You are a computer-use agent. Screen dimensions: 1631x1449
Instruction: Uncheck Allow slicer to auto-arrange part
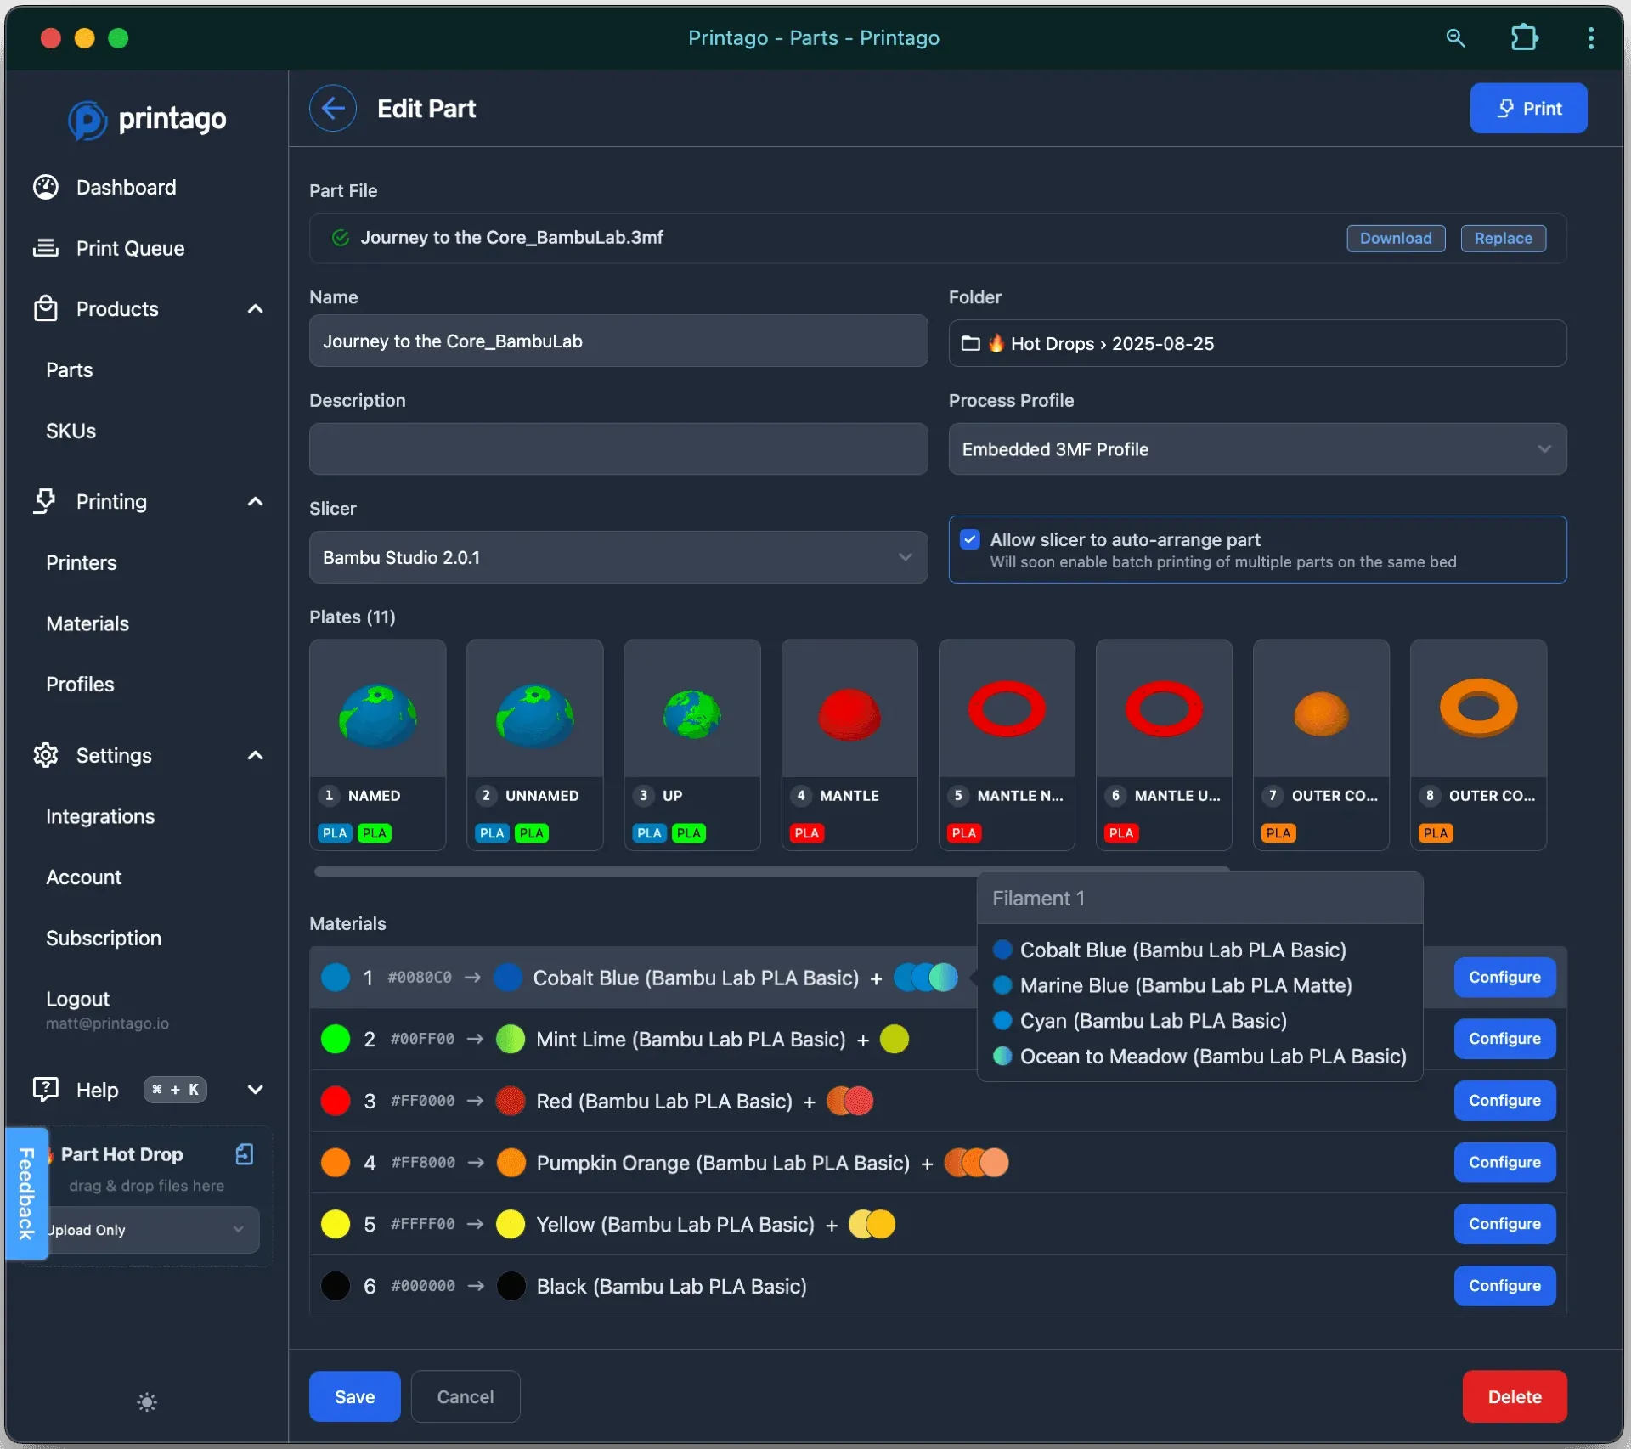click(969, 538)
